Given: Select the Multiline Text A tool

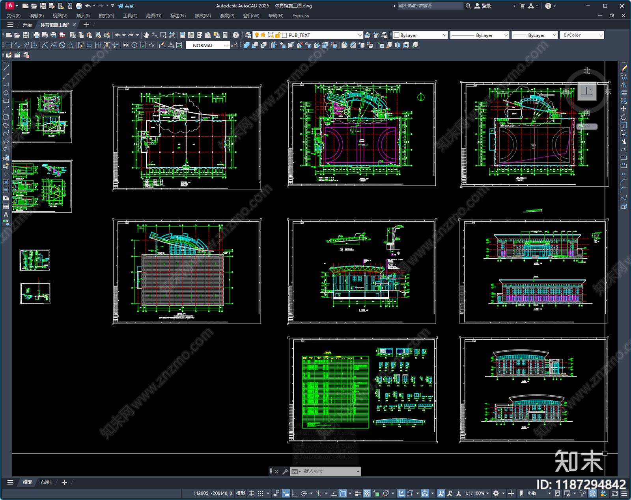Looking at the screenshot, I should (6, 215).
